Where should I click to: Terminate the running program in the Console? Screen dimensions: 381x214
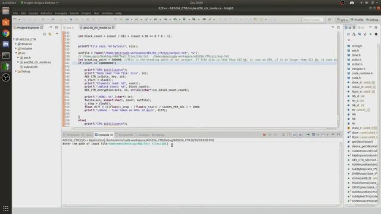click(x=264, y=135)
